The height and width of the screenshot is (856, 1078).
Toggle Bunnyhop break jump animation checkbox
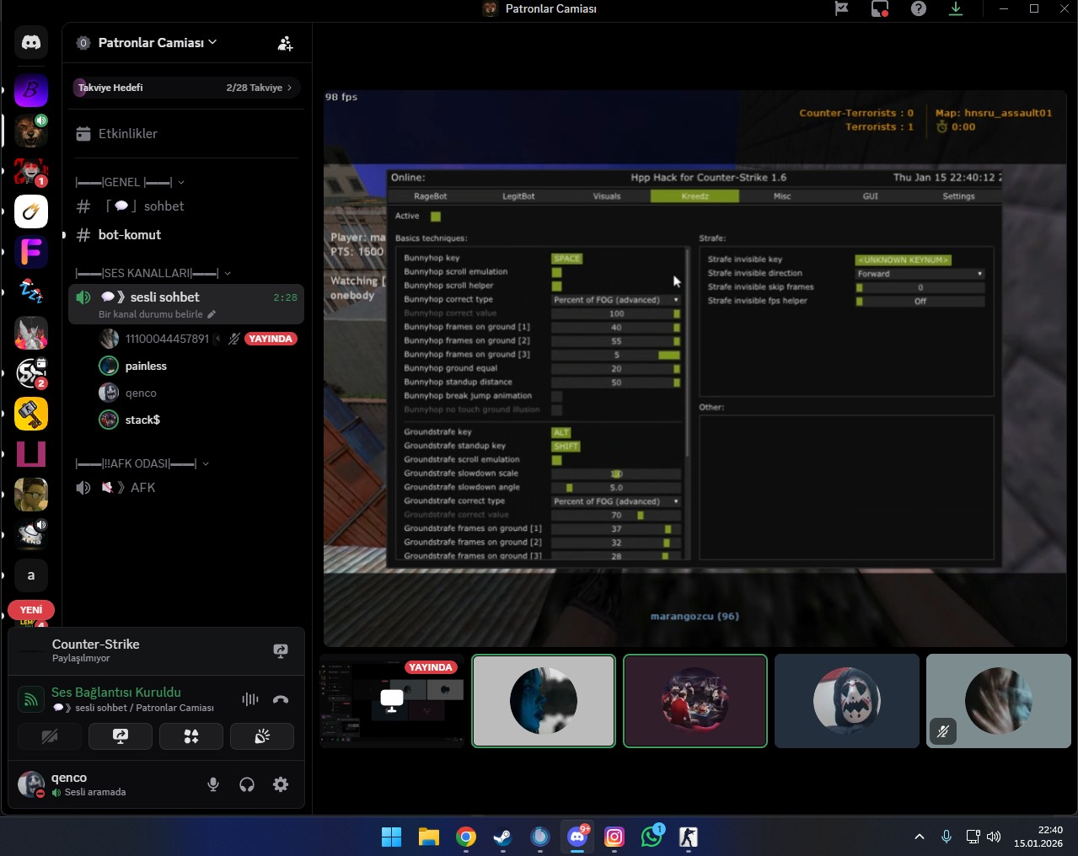(556, 396)
